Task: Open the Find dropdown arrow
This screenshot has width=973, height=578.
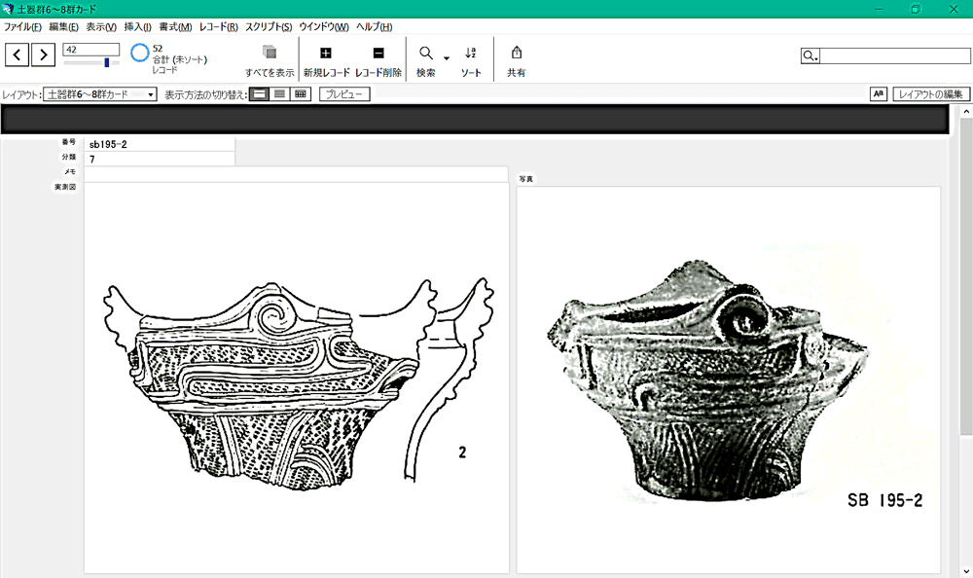Action: (x=447, y=58)
